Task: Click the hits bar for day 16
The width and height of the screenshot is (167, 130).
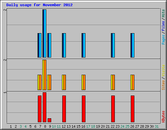Action: [x=83, y=45]
